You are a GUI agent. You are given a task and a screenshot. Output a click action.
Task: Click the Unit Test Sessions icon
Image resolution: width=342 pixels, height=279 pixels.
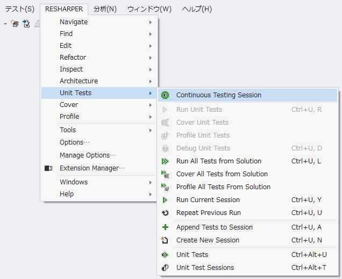coord(165,268)
